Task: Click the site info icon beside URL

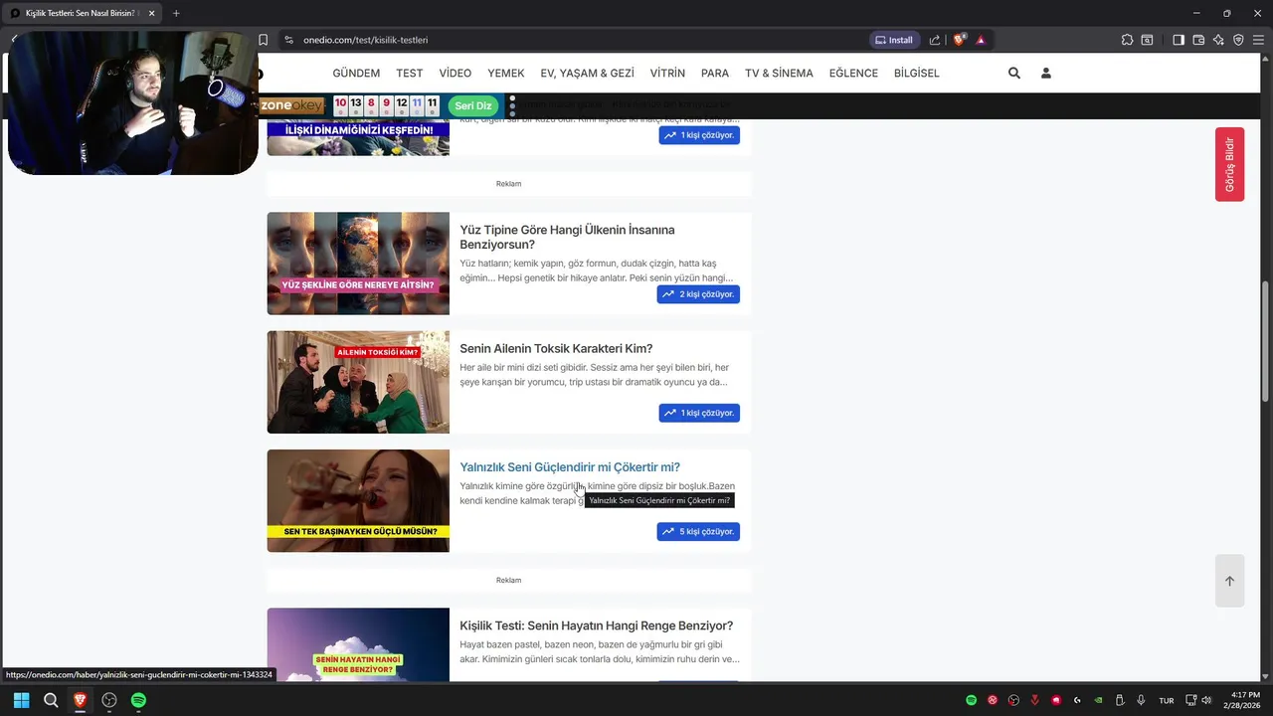Action: point(288,40)
